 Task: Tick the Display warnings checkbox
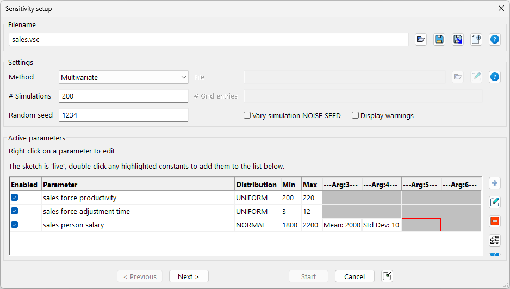point(356,115)
